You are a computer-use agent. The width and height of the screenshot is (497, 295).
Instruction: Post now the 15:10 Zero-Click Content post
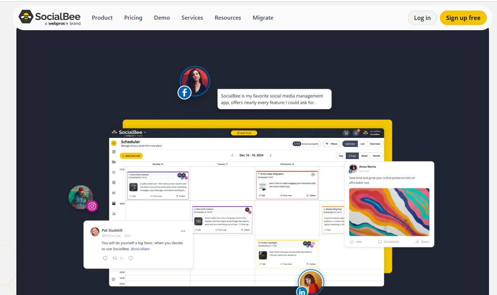tap(156, 196)
